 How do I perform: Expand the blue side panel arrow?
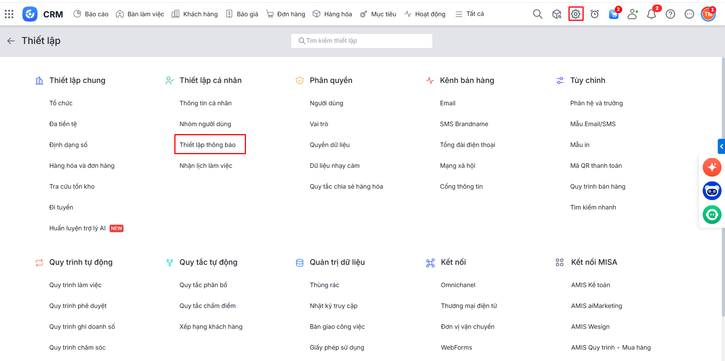point(721,146)
